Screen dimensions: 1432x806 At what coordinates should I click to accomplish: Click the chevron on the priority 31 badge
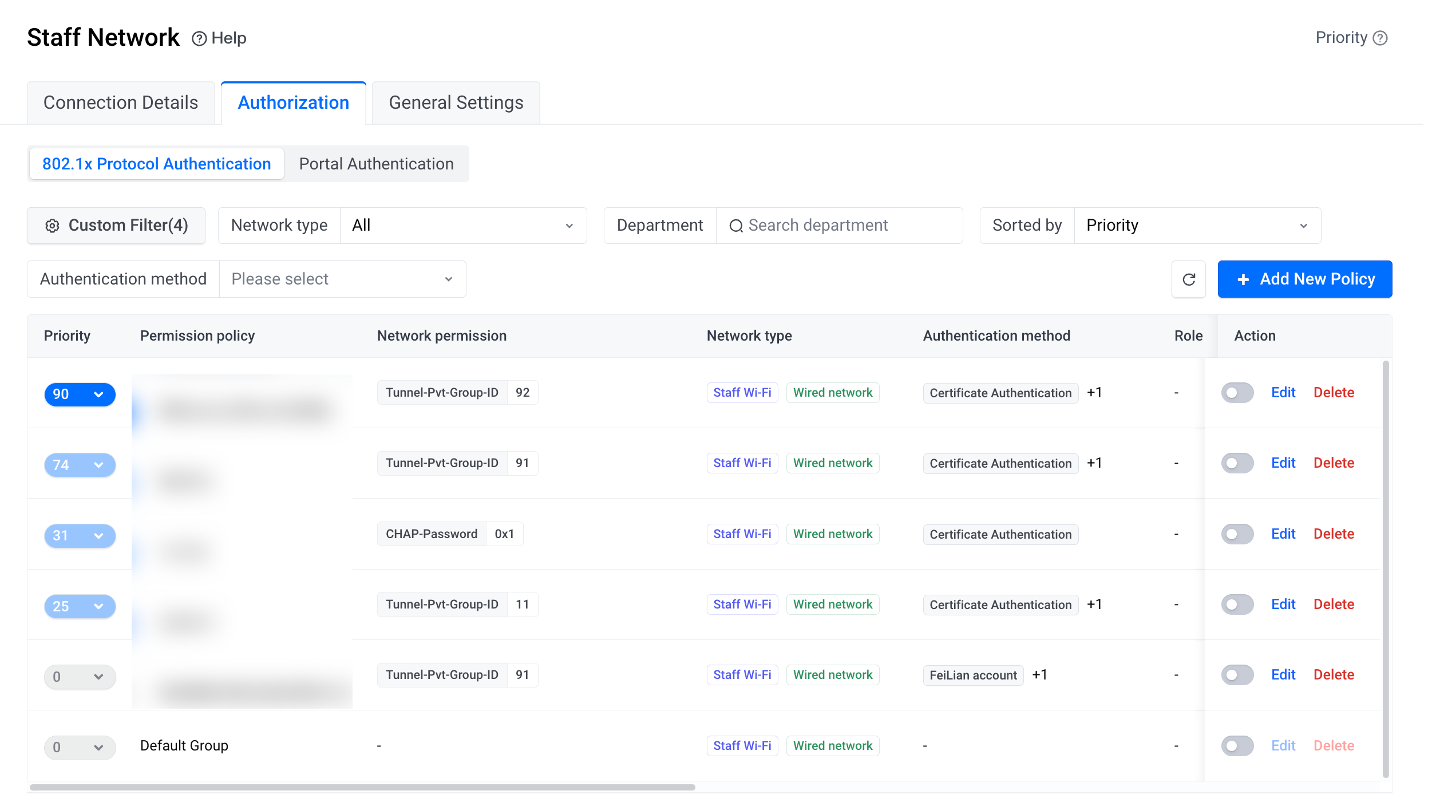tap(98, 536)
